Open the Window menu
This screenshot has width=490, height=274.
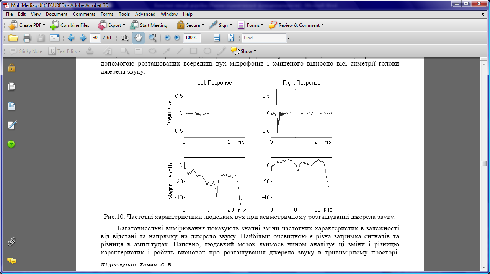click(x=169, y=14)
